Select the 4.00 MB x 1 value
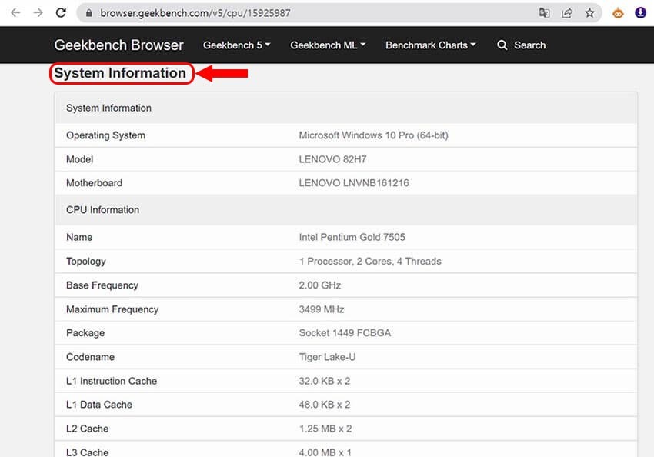The height and width of the screenshot is (457, 654). pos(325,452)
